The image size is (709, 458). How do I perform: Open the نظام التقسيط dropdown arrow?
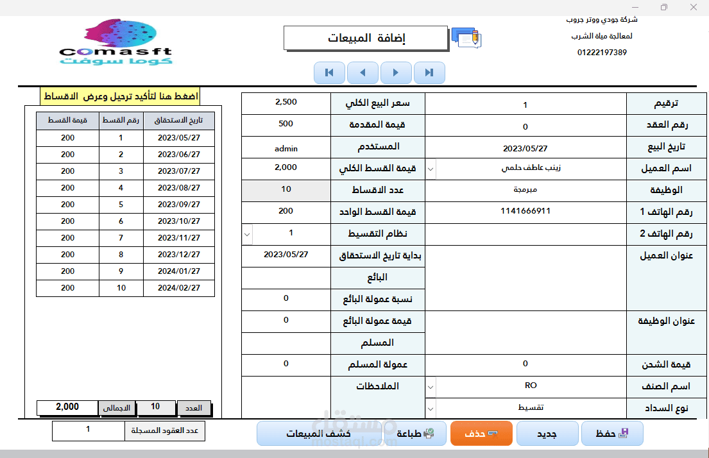click(247, 234)
